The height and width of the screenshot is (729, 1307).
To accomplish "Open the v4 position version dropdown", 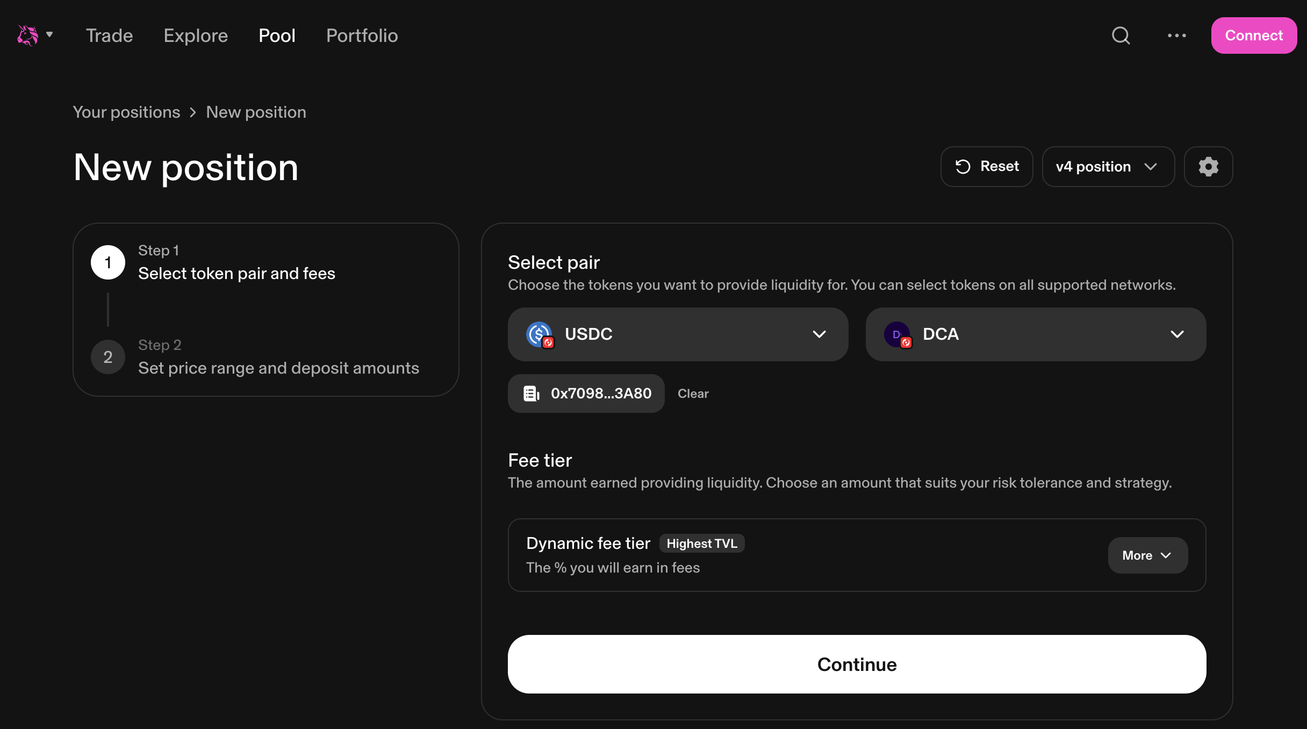I will coord(1108,167).
